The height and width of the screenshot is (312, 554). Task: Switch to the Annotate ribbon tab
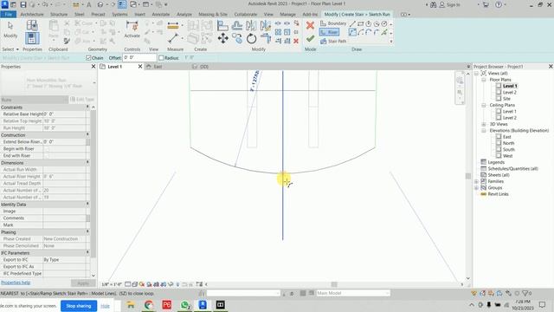point(161,15)
